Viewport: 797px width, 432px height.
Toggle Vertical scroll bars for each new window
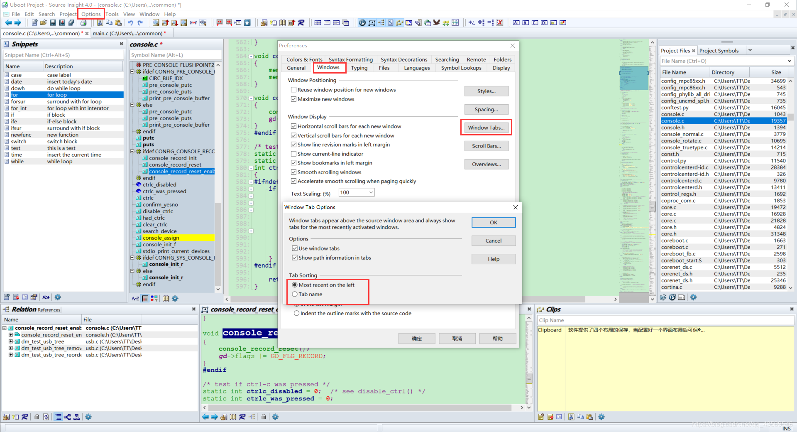[x=293, y=135]
